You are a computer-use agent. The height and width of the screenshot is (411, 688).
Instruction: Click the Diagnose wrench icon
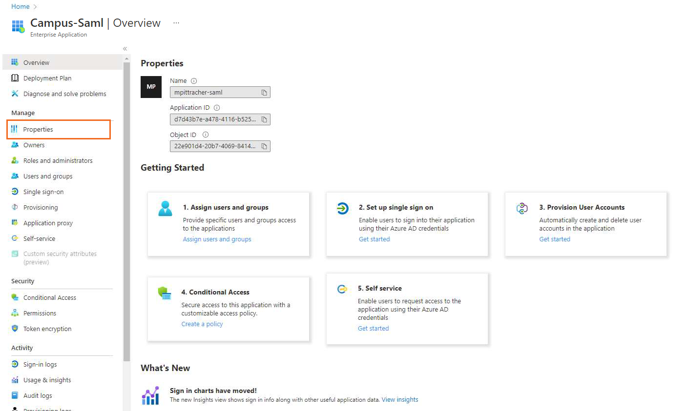[x=15, y=94]
